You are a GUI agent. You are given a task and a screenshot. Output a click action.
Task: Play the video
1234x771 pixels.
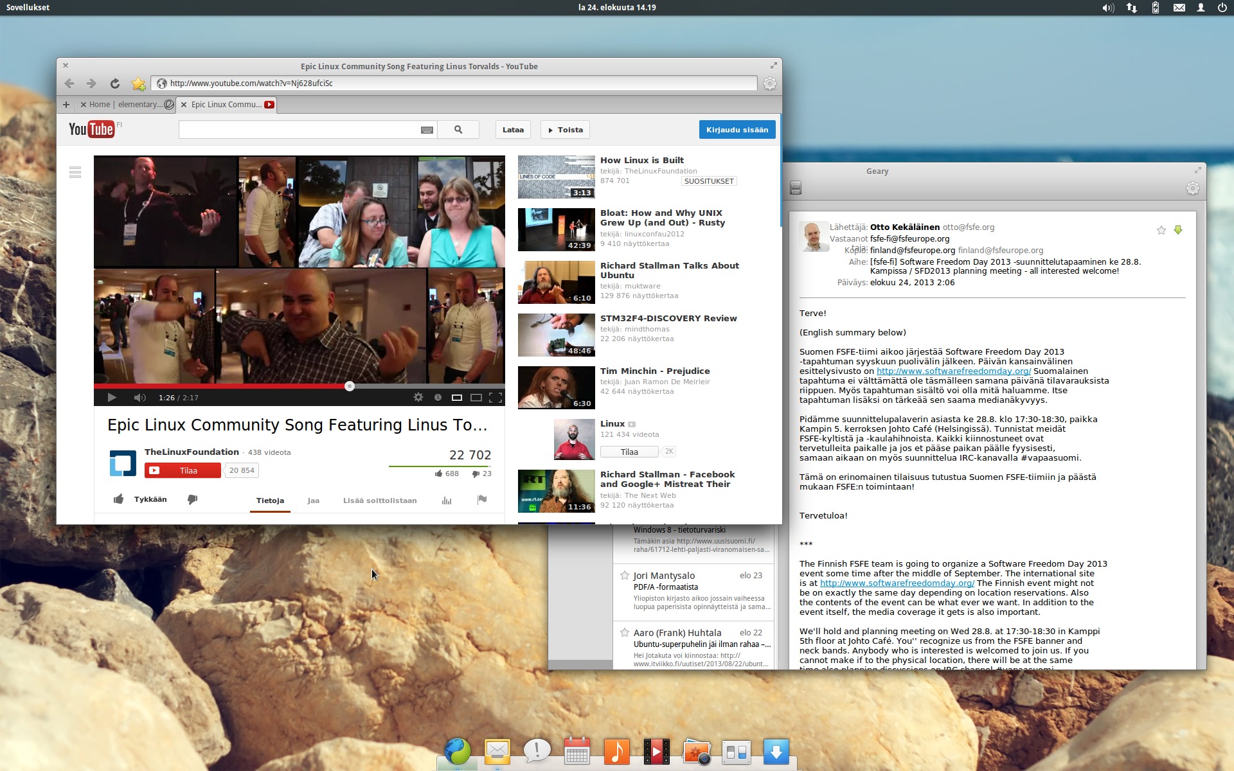(x=112, y=398)
